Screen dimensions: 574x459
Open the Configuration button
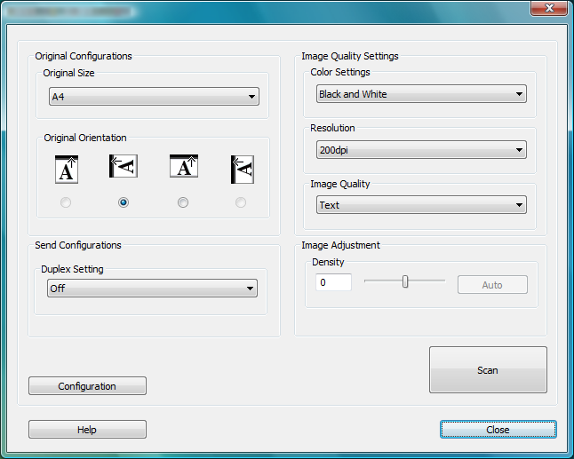(87, 386)
